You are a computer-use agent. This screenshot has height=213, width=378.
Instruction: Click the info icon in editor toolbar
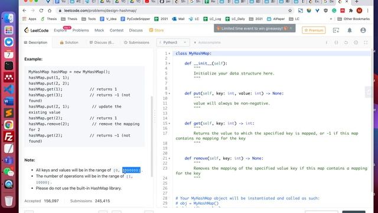tap(327, 43)
